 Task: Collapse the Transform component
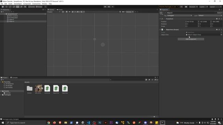click(160, 19)
